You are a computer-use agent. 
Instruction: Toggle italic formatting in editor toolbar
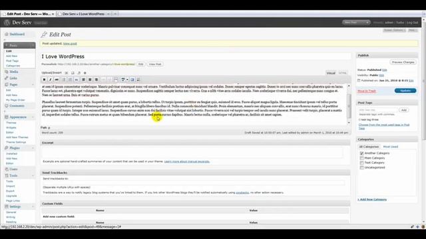51,80
